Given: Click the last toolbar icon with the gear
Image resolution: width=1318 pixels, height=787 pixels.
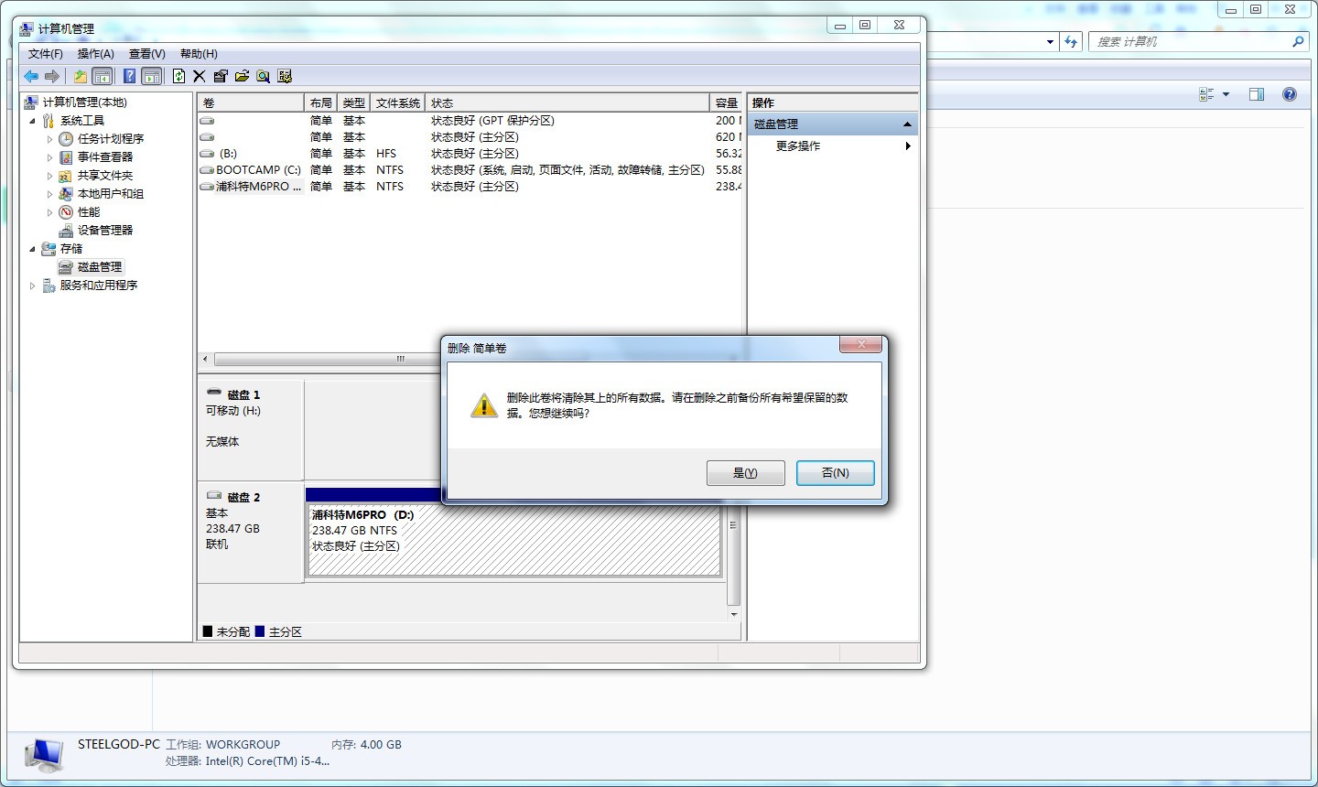Looking at the screenshot, I should click(x=285, y=76).
